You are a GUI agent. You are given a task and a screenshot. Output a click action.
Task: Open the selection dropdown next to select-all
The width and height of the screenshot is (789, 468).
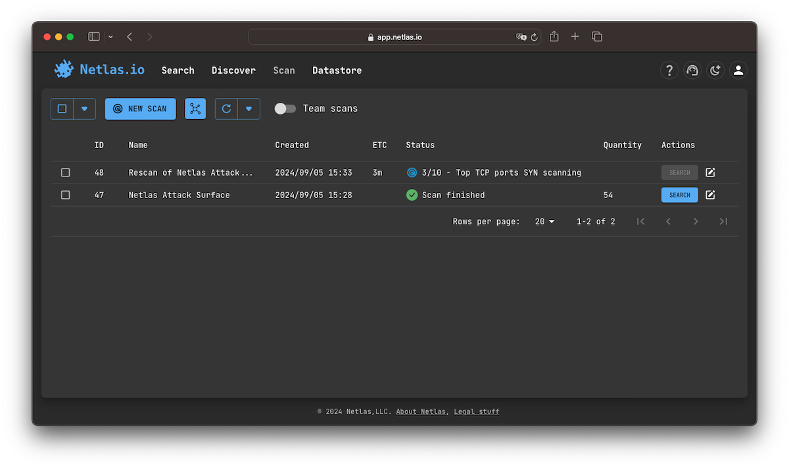(84, 109)
